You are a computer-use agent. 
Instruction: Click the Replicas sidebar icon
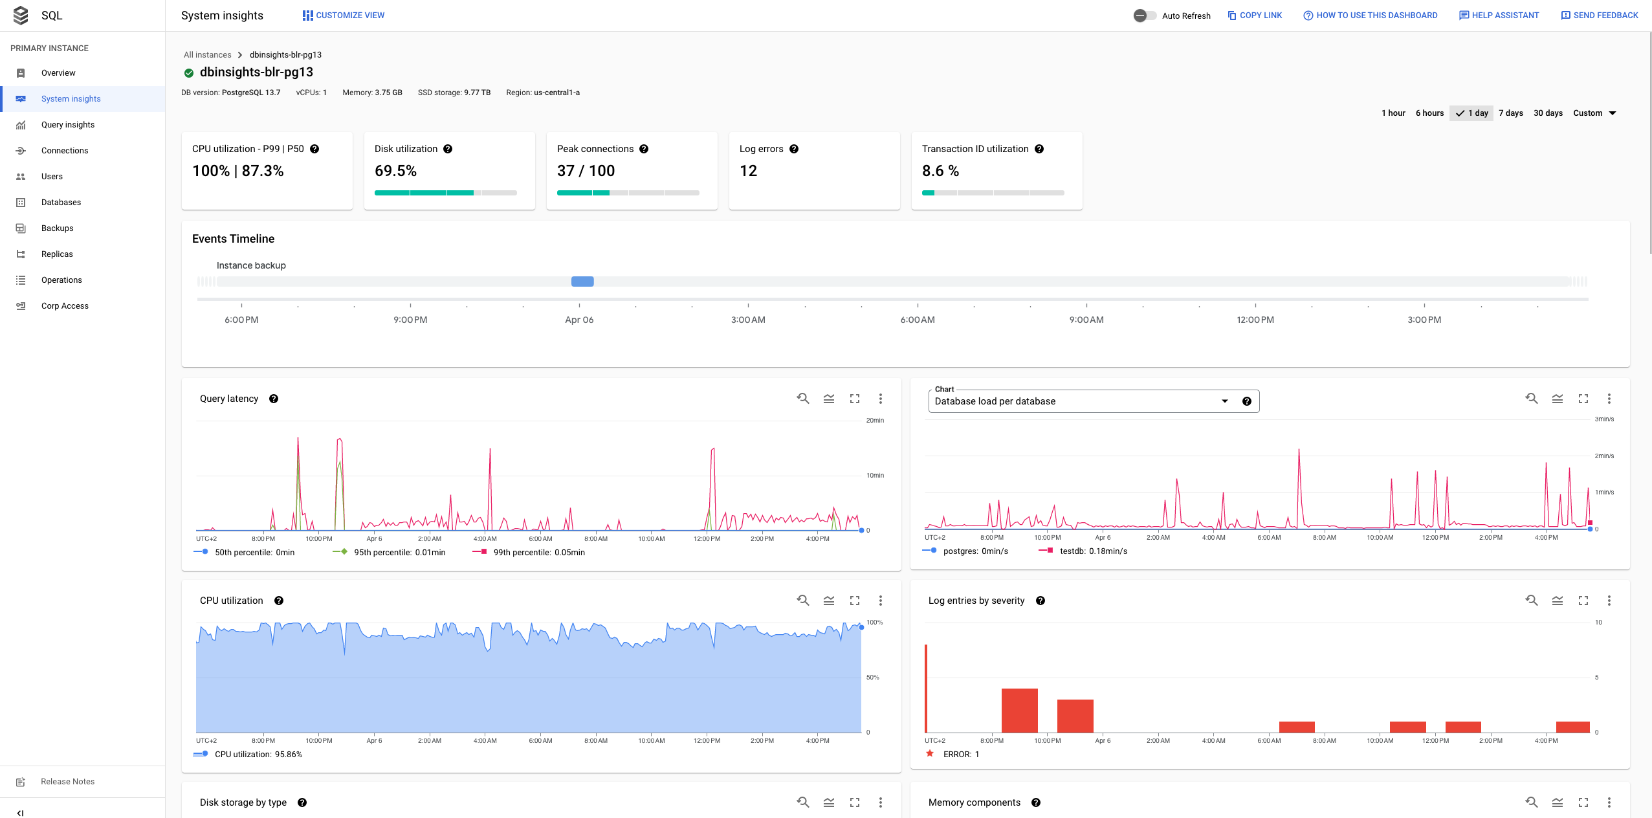pyautogui.click(x=21, y=253)
